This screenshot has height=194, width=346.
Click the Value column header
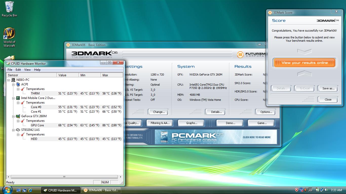coord(68,75)
